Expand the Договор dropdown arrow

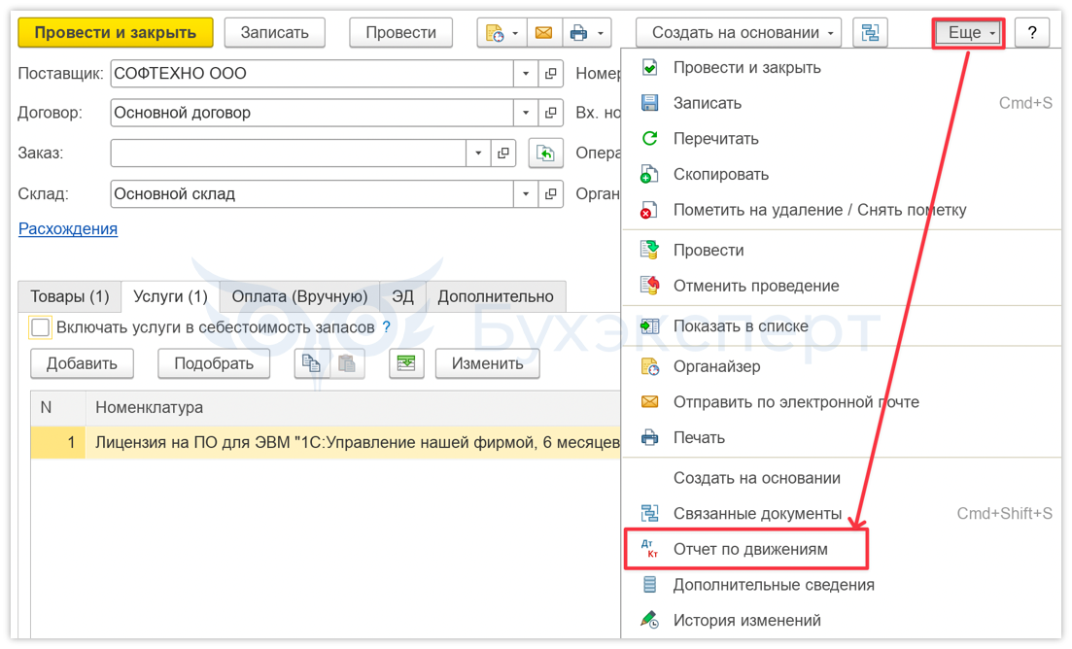pos(526,113)
